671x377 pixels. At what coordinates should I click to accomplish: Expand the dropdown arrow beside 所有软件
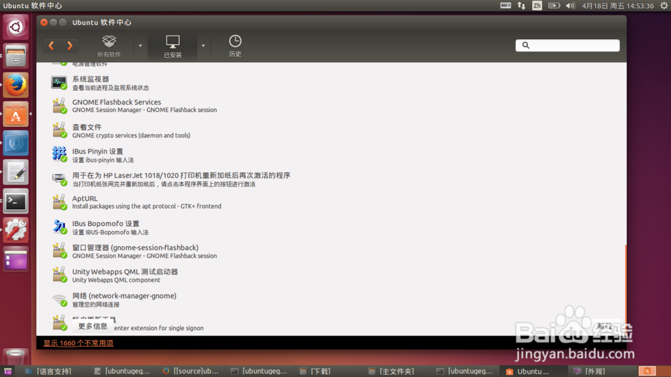tap(140, 46)
